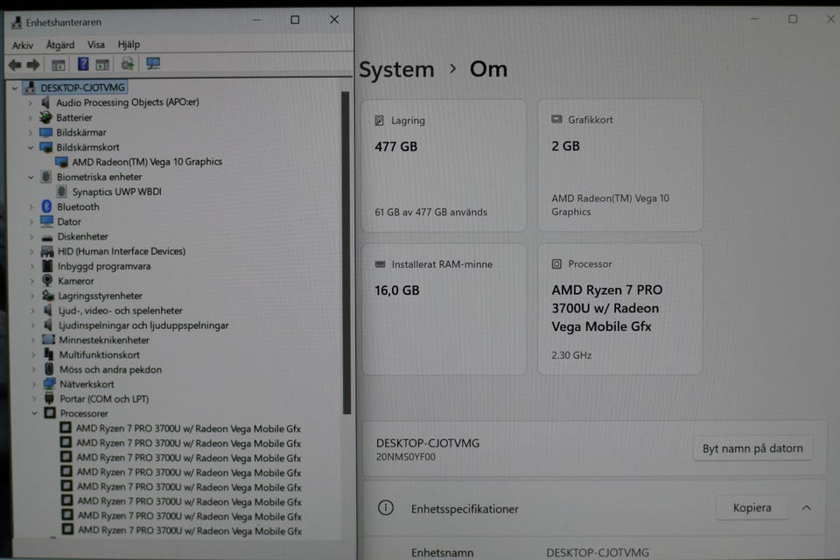Click Byt namn på datorn button

tap(752, 448)
